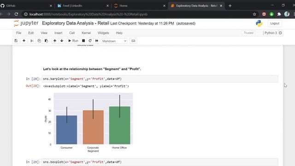Restart the kernel with circular arrow icon
Image resolution: width=295 pixels, height=166 pixels.
click(x=90, y=41)
